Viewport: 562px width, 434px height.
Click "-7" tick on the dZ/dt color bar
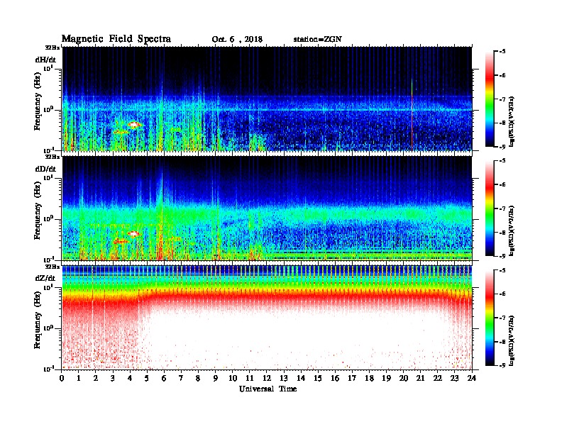[x=502, y=318]
